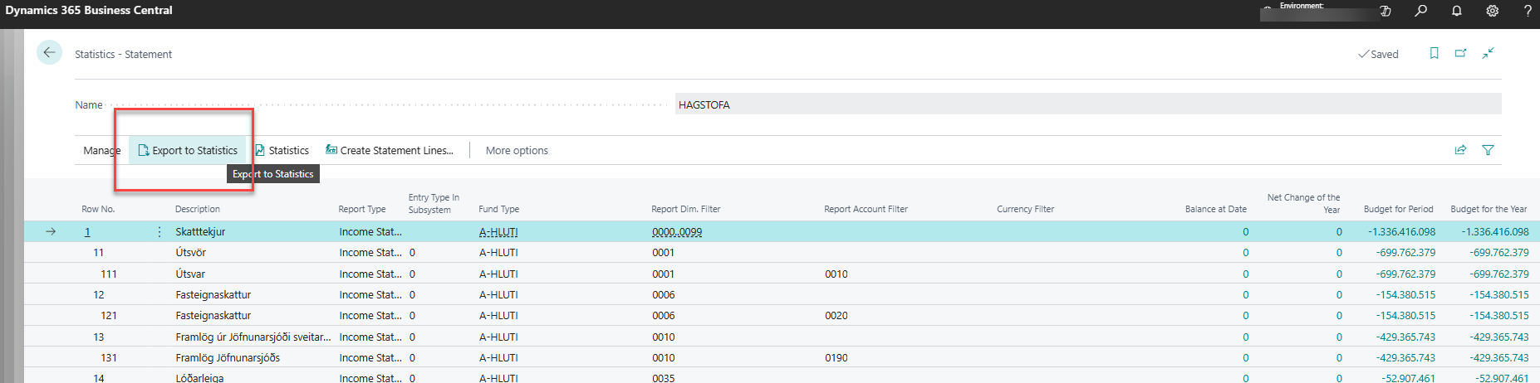Click Budget for the Year header
This screenshot has height=383, width=1540.
(x=1489, y=209)
